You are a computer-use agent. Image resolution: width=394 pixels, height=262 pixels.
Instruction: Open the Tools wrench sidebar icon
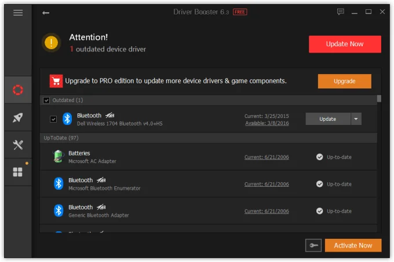[x=18, y=145]
